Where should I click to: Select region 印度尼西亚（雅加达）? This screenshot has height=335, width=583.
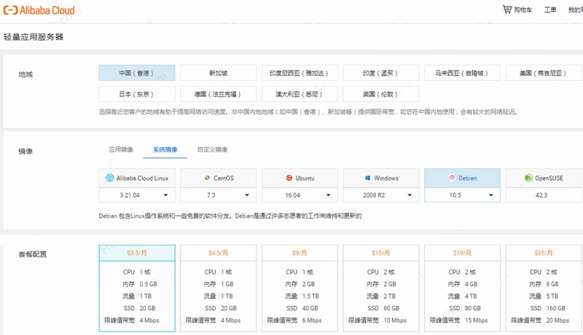coord(300,73)
